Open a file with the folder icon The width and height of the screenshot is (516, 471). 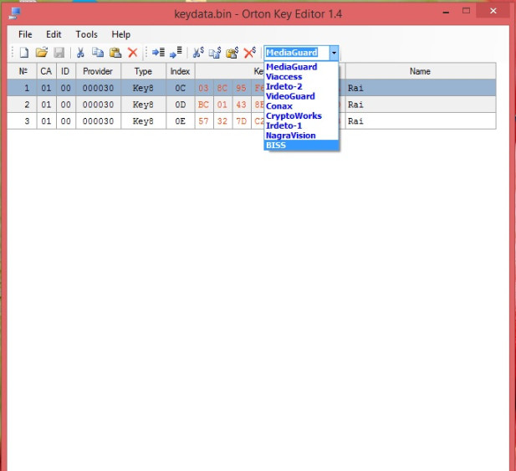(42, 53)
